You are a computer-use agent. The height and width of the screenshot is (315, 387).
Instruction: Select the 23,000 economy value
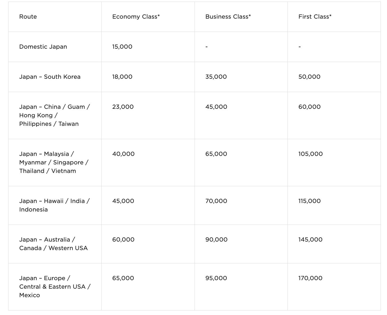pyautogui.click(x=123, y=107)
